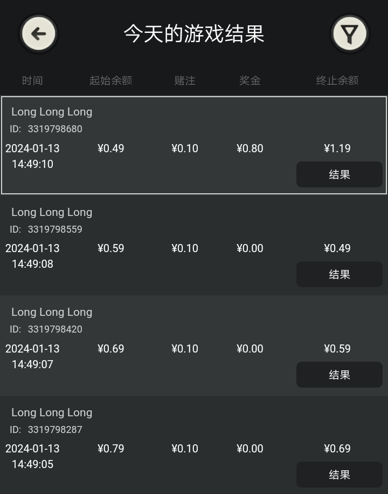Click the ¥0.79 starting balance
388x494 pixels.
point(111,449)
